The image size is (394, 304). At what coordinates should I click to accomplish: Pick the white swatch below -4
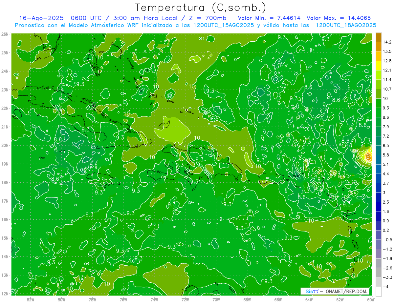pos(379,291)
